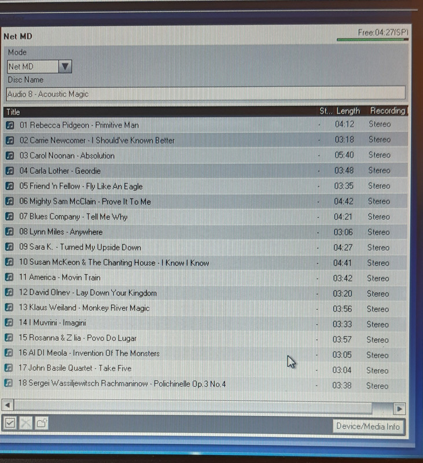Click Disc Name field Audio 8 - Acoustic Magic

206,94
